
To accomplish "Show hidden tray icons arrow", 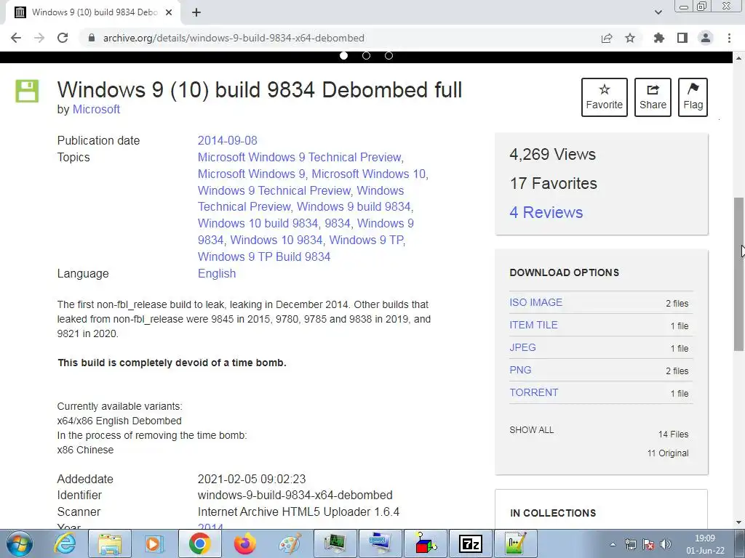I will coord(613,544).
